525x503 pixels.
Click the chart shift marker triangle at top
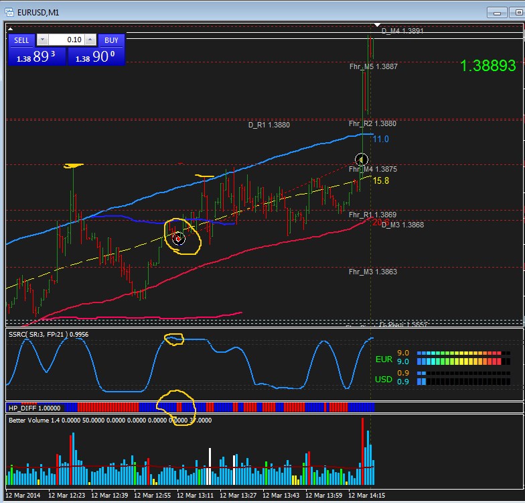tap(378, 25)
